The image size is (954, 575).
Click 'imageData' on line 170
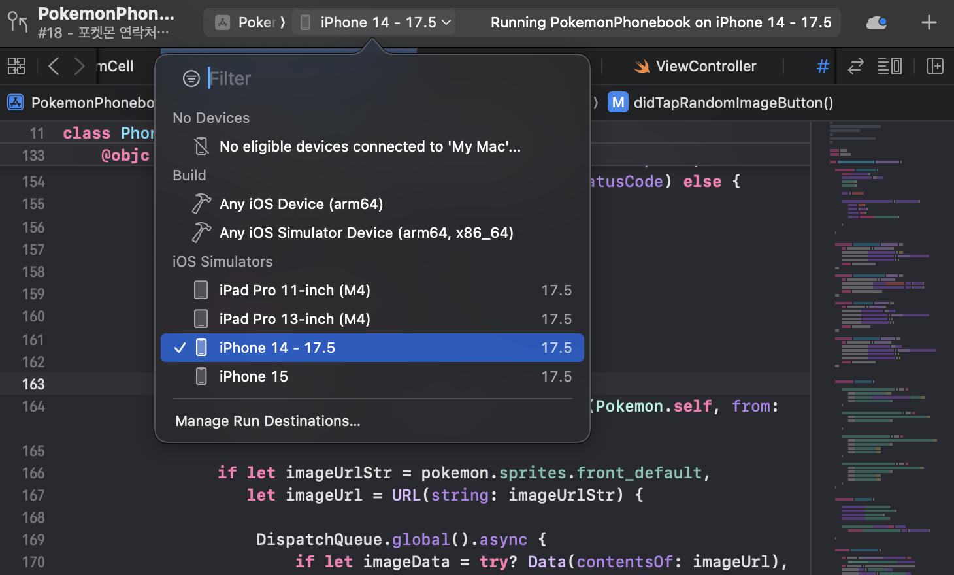pos(406,562)
